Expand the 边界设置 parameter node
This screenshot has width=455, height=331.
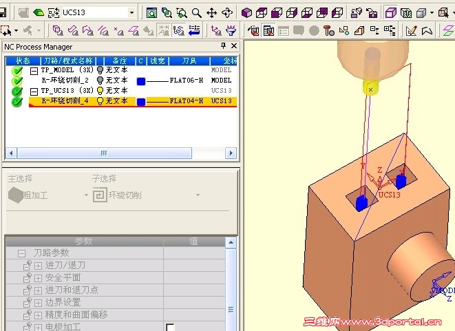pyautogui.click(x=38, y=303)
